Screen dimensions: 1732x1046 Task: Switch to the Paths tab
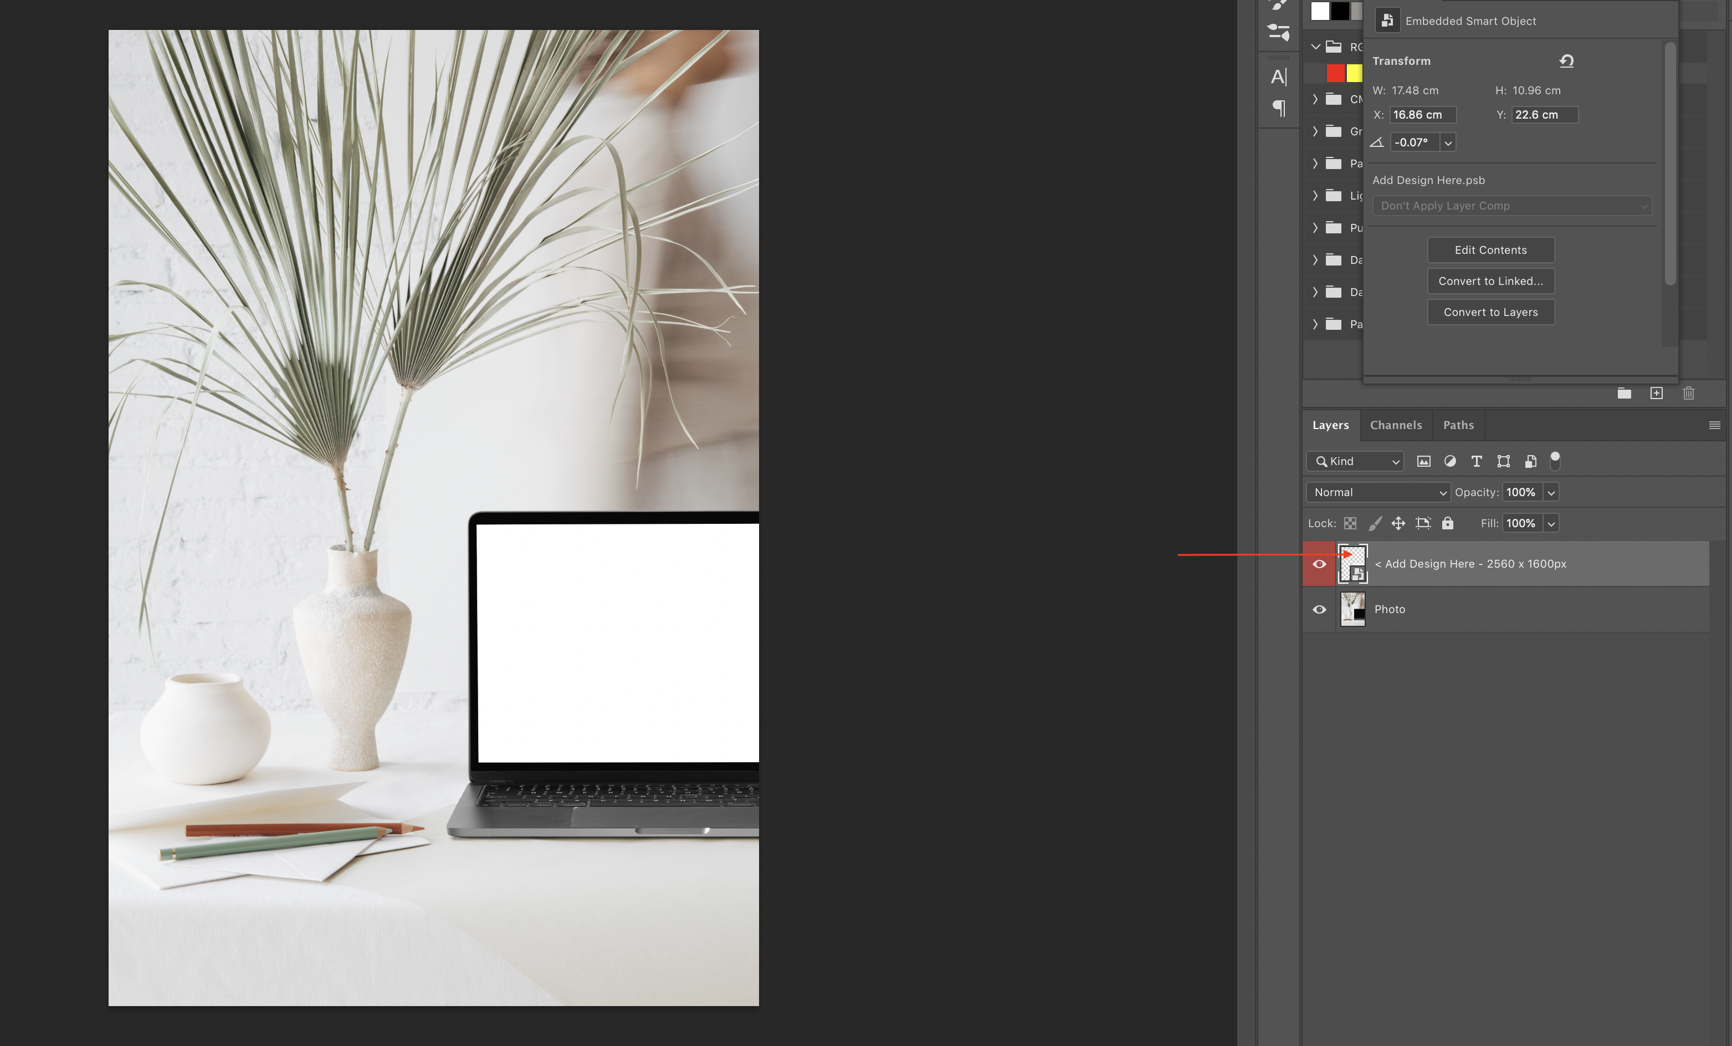(1458, 425)
